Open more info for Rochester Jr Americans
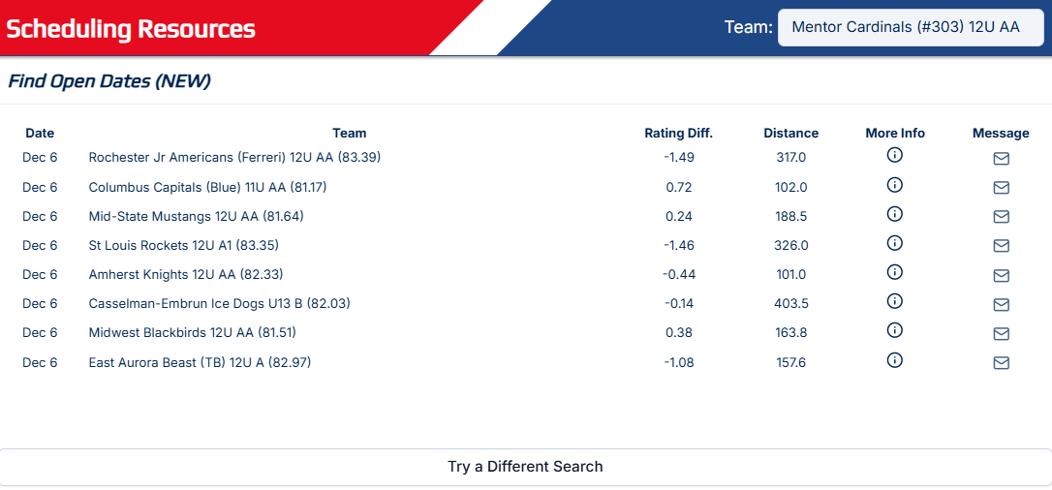1052x490 pixels. click(894, 156)
